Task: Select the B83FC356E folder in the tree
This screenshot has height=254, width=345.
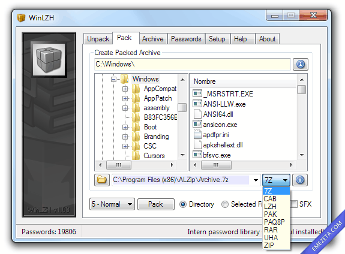Action: coord(160,117)
